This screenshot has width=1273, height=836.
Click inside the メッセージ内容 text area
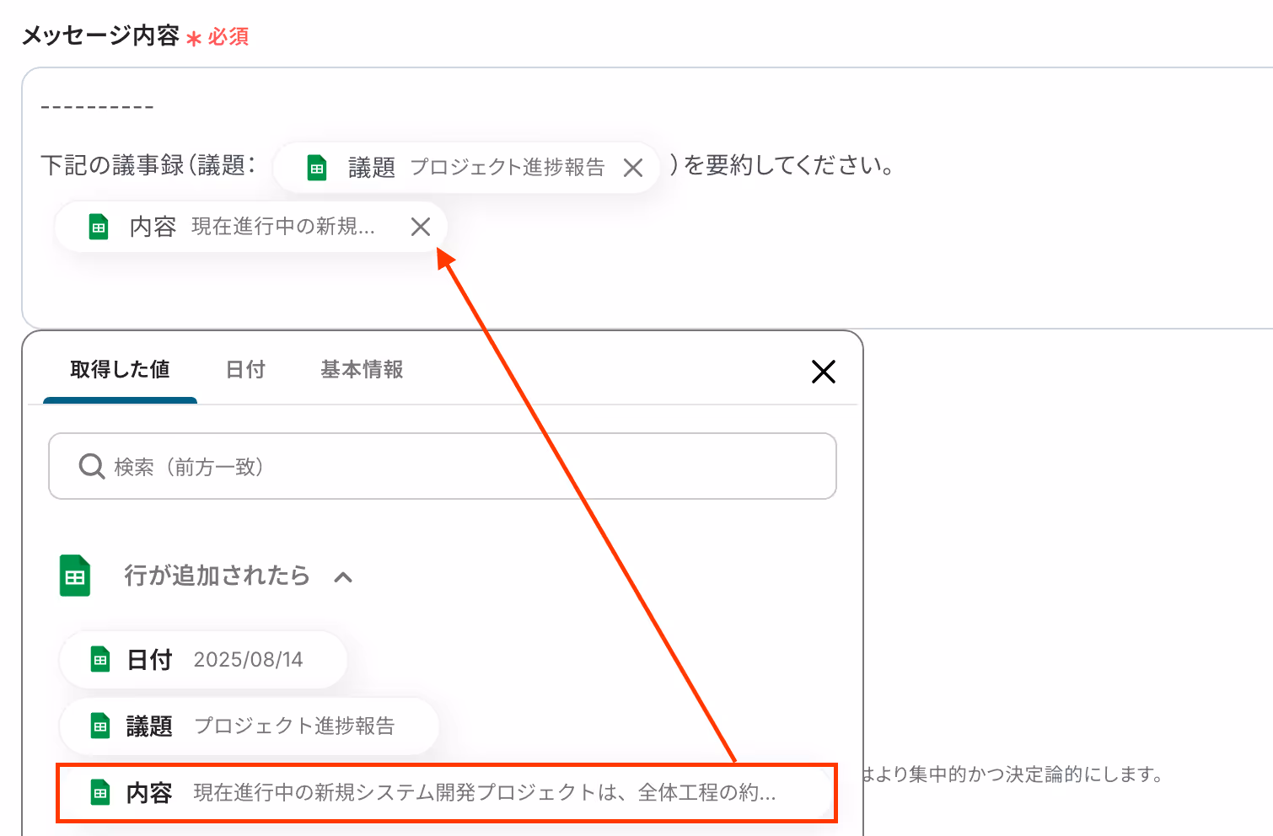(x=647, y=198)
